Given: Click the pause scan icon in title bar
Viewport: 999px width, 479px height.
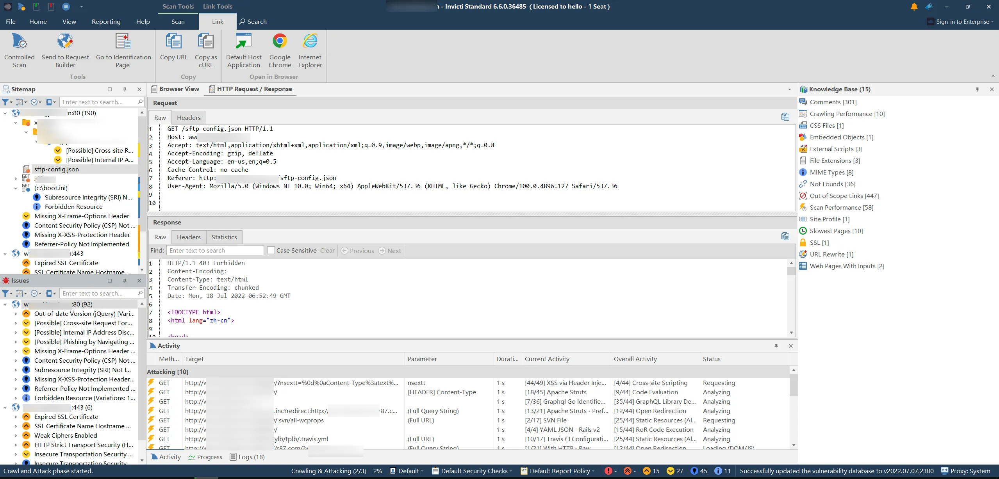Looking at the screenshot, I should [66, 6].
